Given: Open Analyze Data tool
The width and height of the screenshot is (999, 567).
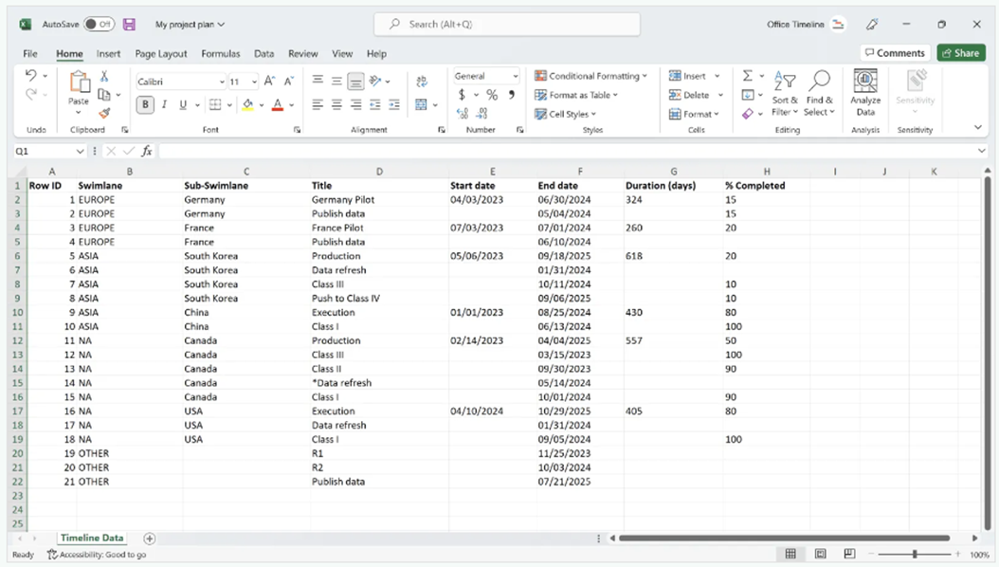Looking at the screenshot, I should (865, 92).
